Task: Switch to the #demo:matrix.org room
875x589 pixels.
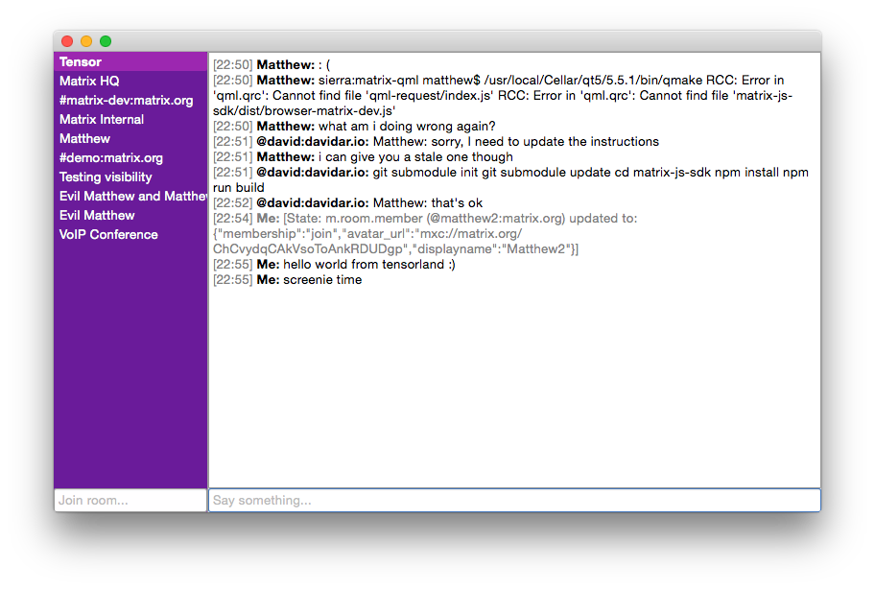Action: tap(130, 158)
